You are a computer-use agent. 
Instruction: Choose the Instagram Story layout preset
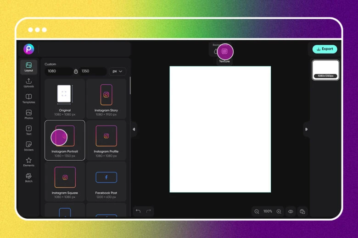(106, 98)
